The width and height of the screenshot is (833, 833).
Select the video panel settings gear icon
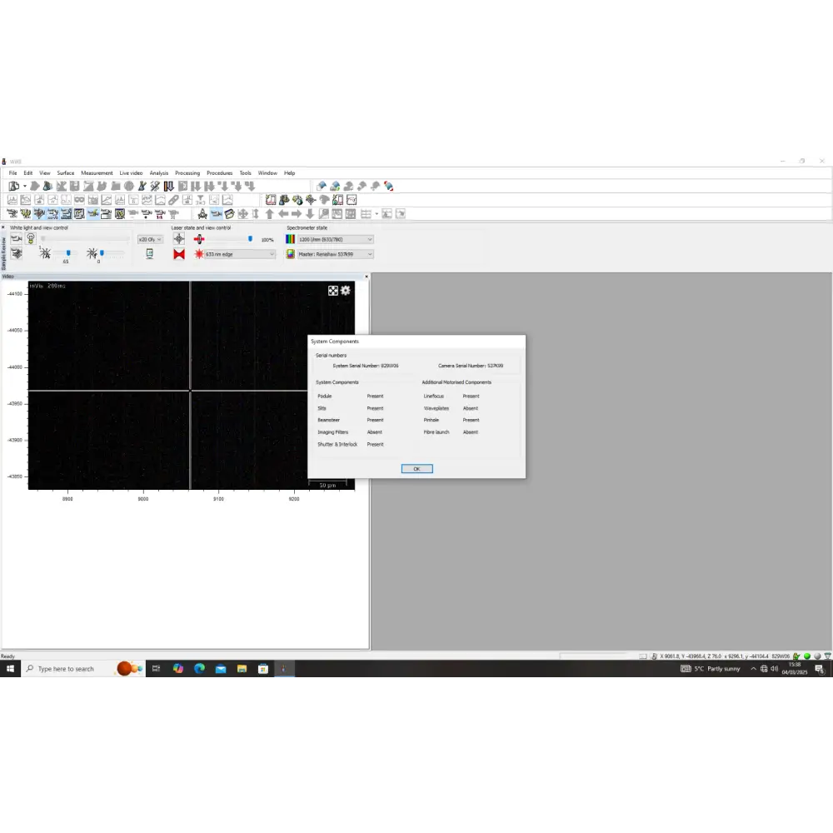pos(346,291)
